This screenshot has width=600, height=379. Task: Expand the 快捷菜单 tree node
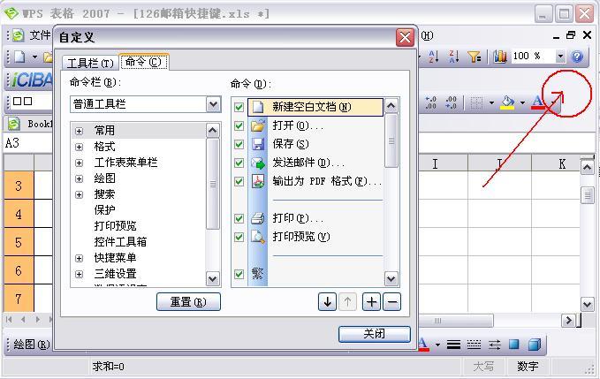tap(80, 259)
